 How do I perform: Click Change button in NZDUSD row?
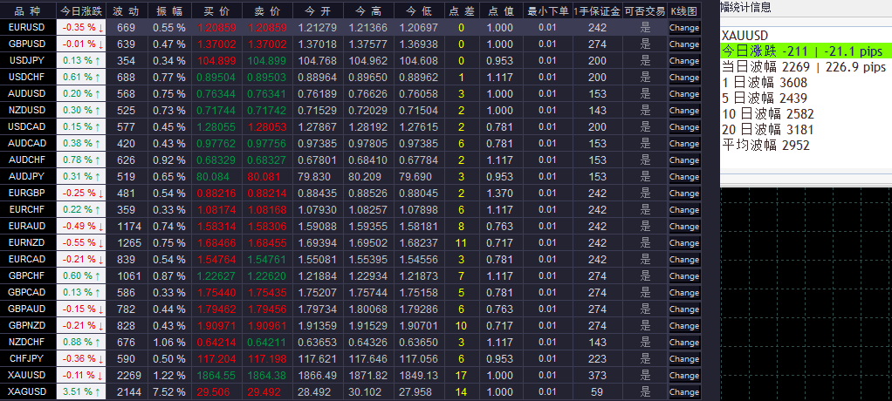click(684, 111)
